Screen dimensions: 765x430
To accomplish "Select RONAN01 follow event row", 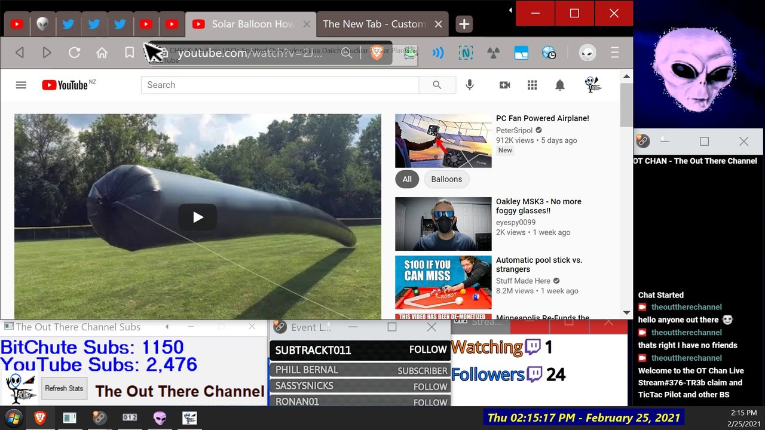I will (360, 401).
